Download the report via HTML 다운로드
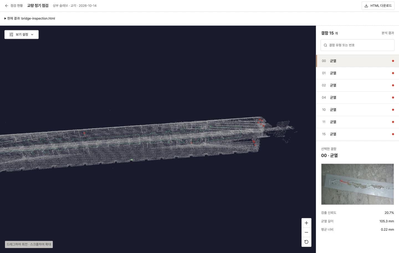The width and height of the screenshot is (399, 253). 378,6
